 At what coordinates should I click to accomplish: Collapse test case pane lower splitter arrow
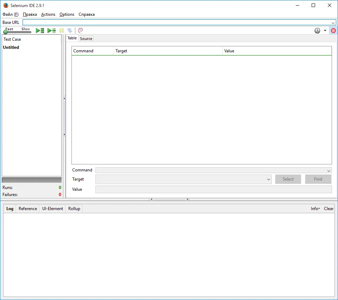click(64, 135)
